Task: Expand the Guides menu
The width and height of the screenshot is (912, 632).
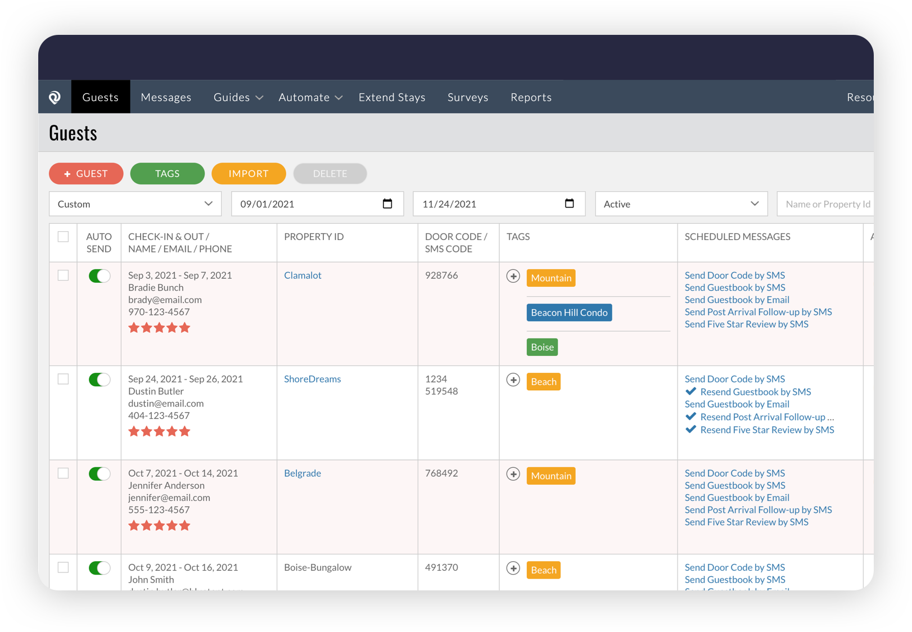Action: pos(238,97)
